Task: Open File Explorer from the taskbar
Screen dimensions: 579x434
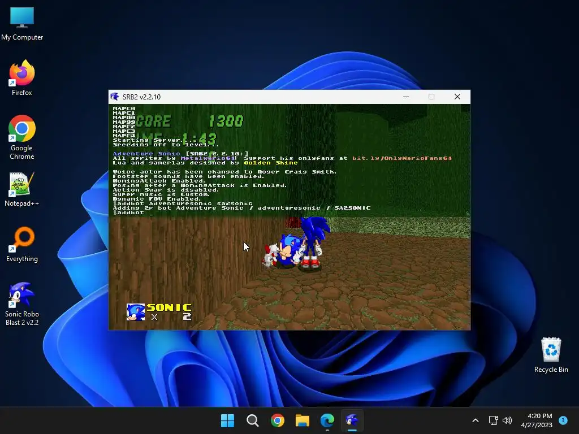Action: point(303,420)
